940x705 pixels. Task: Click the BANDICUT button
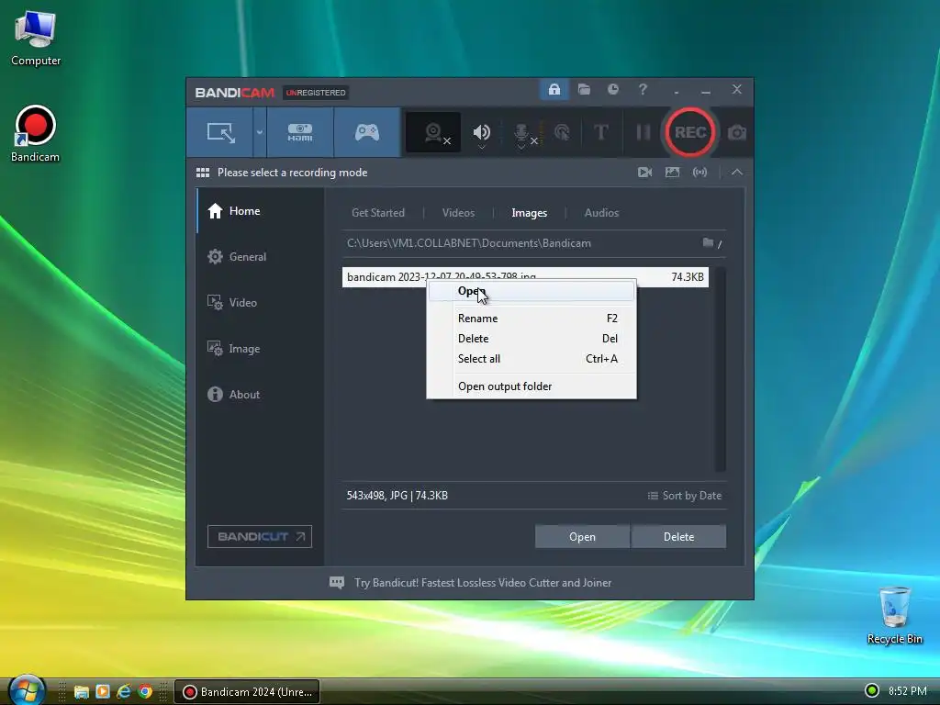pos(260,536)
